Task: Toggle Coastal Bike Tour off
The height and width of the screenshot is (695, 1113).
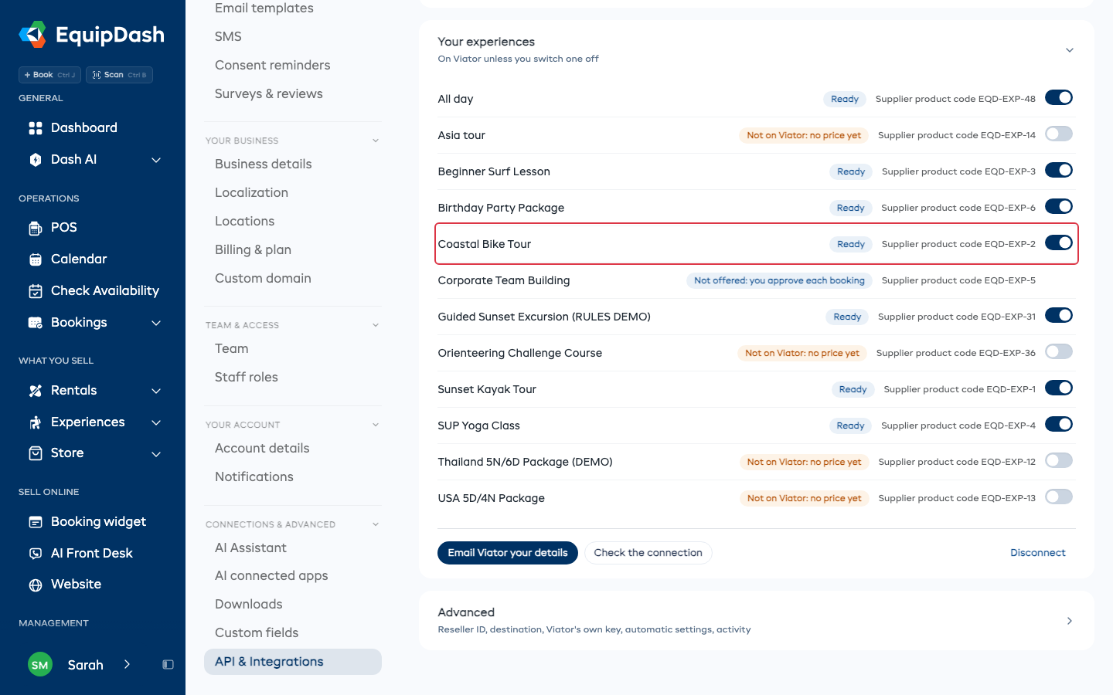Action: pyautogui.click(x=1059, y=242)
